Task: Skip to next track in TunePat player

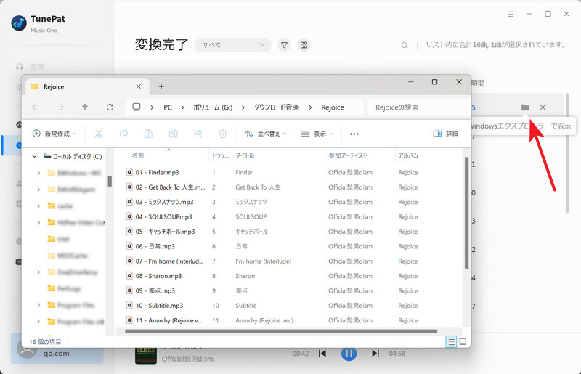Action: coord(375,353)
